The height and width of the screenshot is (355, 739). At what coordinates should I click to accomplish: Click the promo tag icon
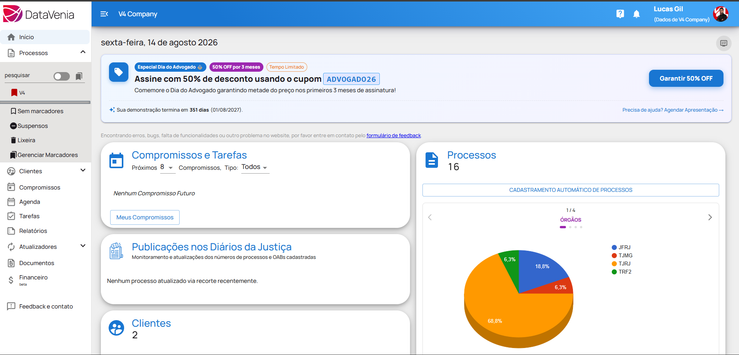[119, 72]
